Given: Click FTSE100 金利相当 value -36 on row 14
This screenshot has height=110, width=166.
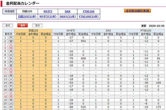Looking at the screenshot, I should tap(146, 83).
